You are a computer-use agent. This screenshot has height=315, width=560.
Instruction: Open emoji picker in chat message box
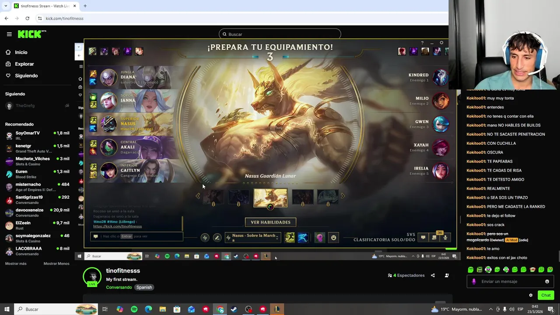coord(547,281)
